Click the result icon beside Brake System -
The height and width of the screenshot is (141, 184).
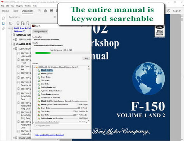39,74
